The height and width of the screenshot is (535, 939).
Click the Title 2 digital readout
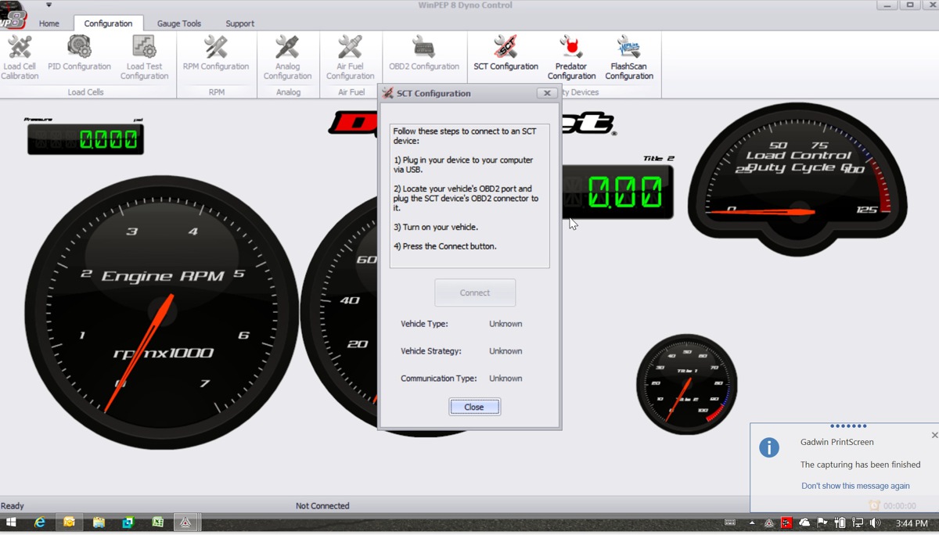617,192
